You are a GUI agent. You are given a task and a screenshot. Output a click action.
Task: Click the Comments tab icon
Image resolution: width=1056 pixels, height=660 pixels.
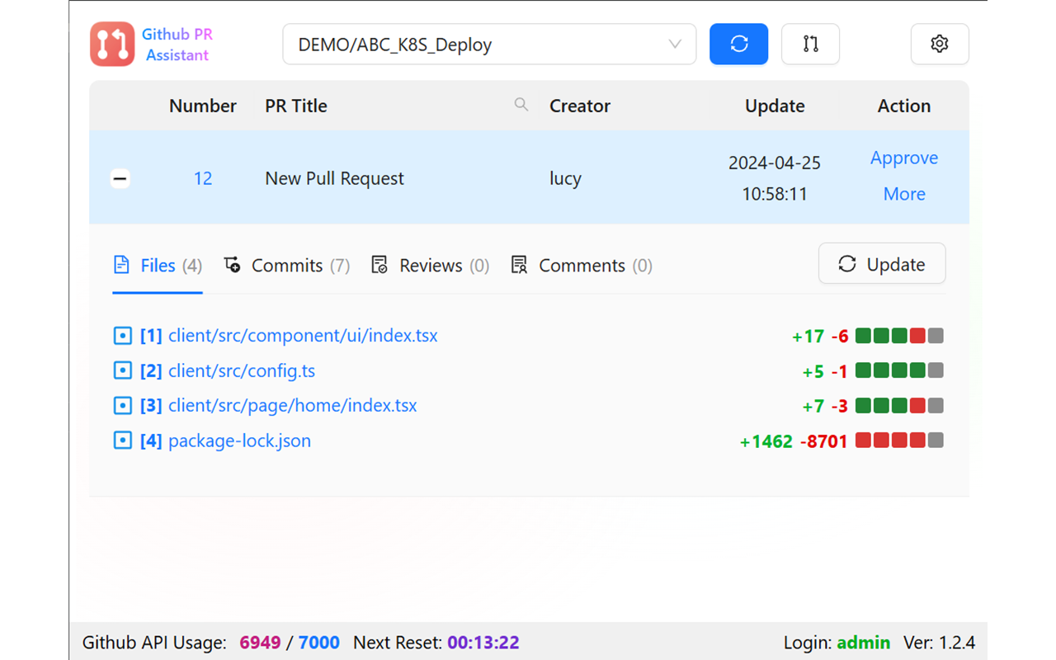(519, 265)
